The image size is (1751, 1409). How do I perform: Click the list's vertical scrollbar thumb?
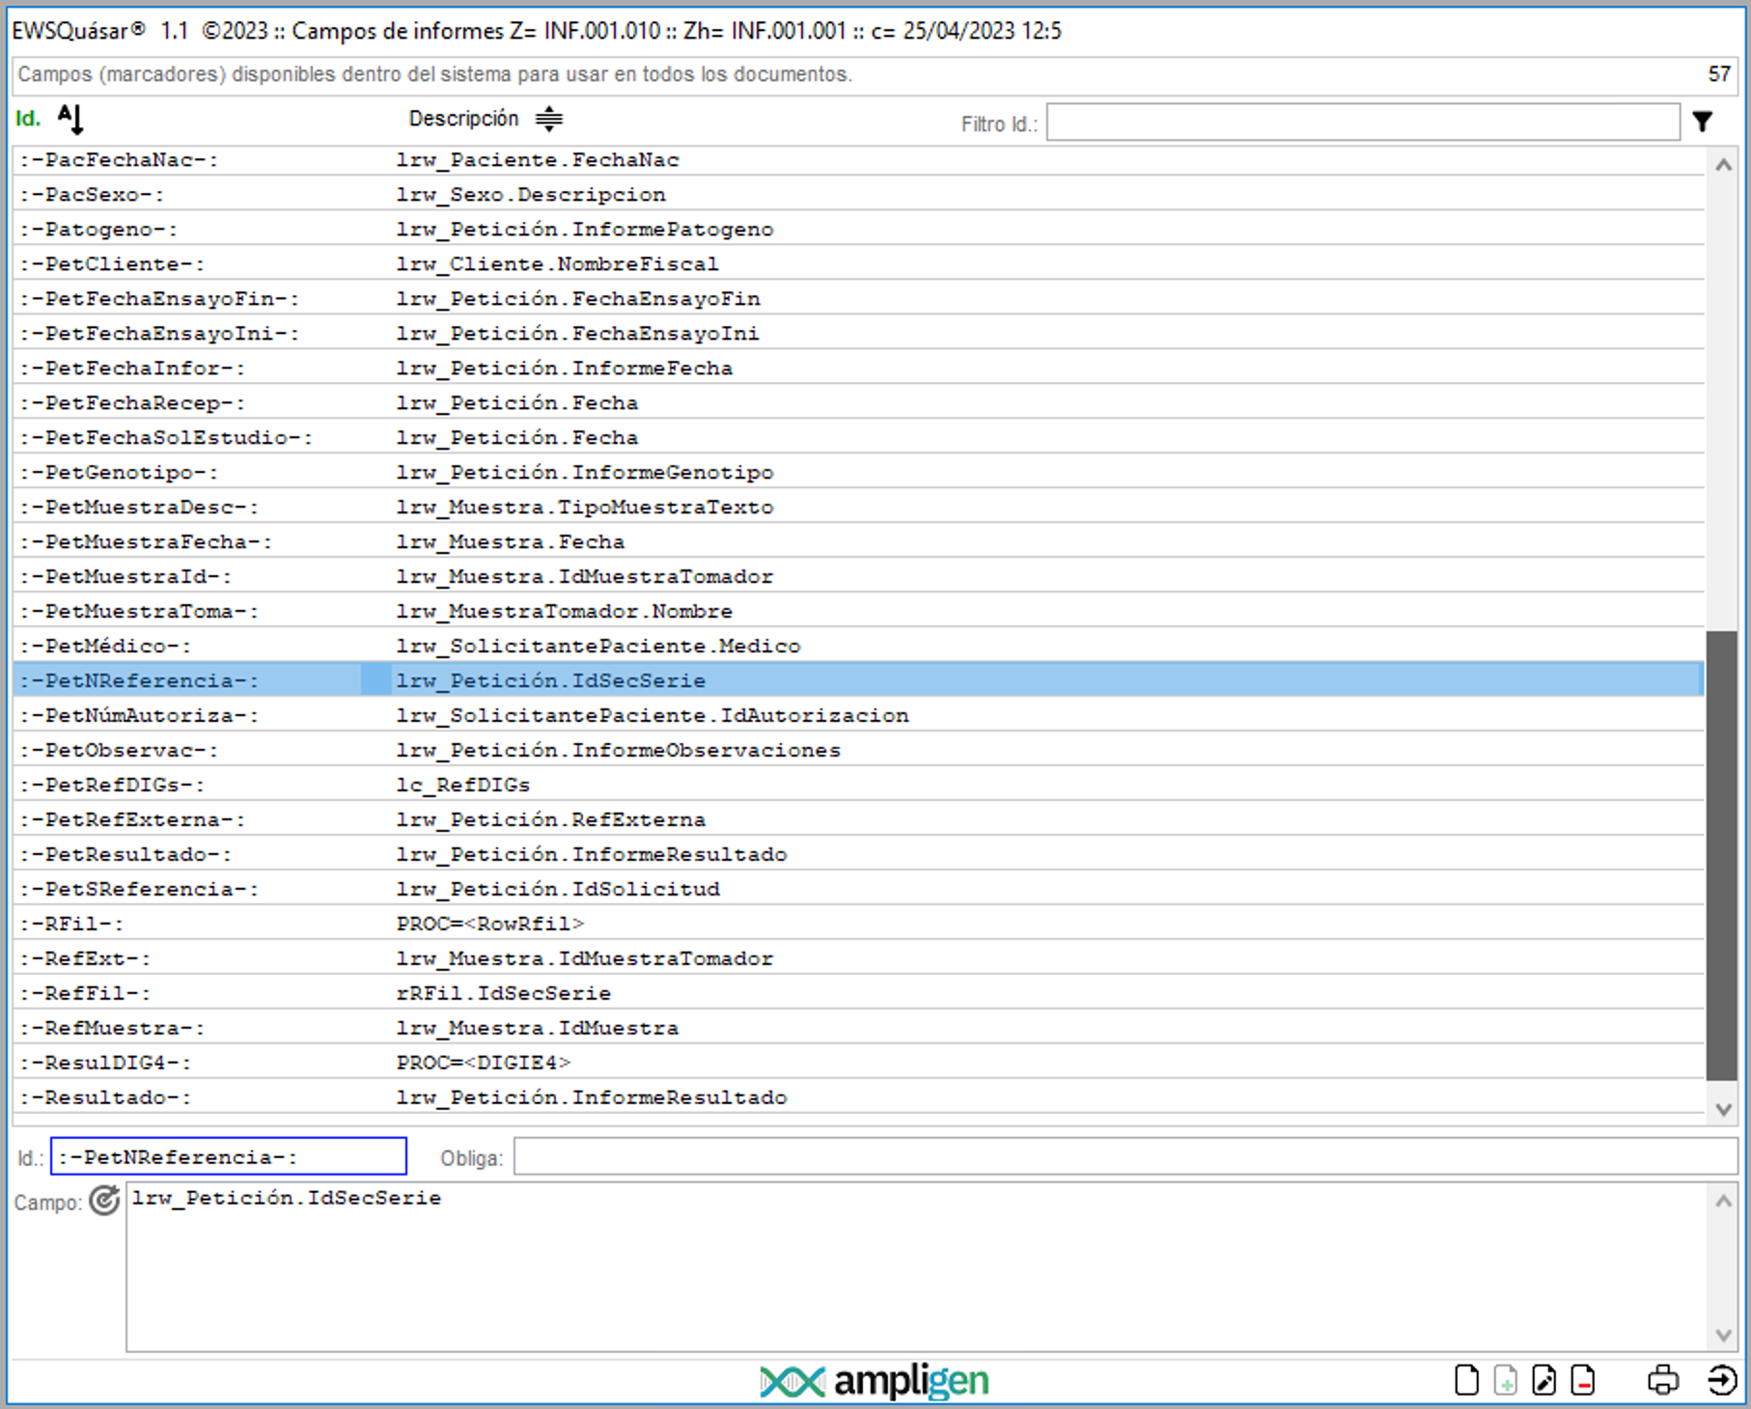point(1721,854)
